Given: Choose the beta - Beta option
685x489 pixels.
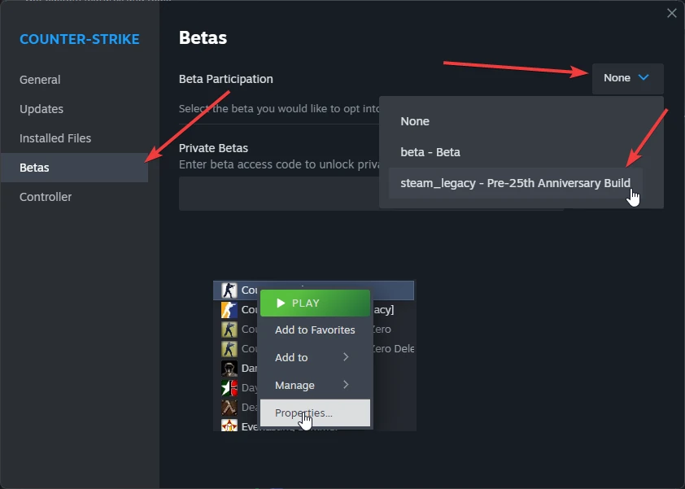Looking at the screenshot, I should [x=430, y=152].
